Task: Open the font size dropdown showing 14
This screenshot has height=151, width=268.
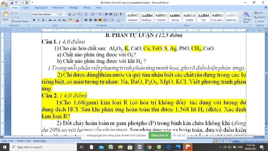Action: tap(65, 14)
